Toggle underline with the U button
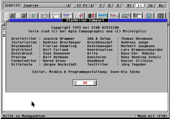The width and height of the screenshot is (170, 119). coord(118,5)
